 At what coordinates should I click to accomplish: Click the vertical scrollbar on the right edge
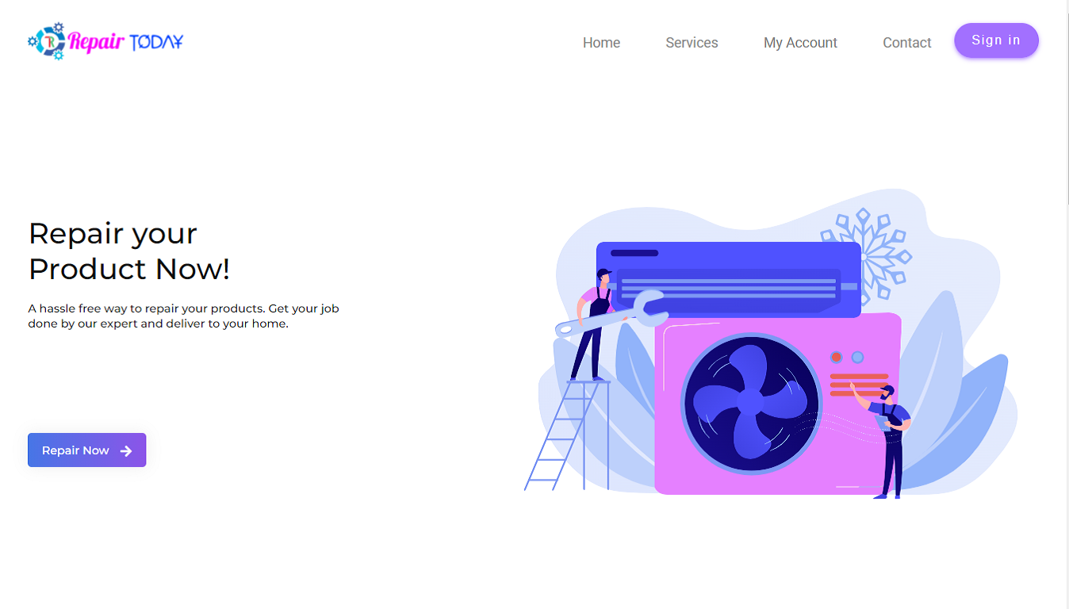pos(1065,103)
